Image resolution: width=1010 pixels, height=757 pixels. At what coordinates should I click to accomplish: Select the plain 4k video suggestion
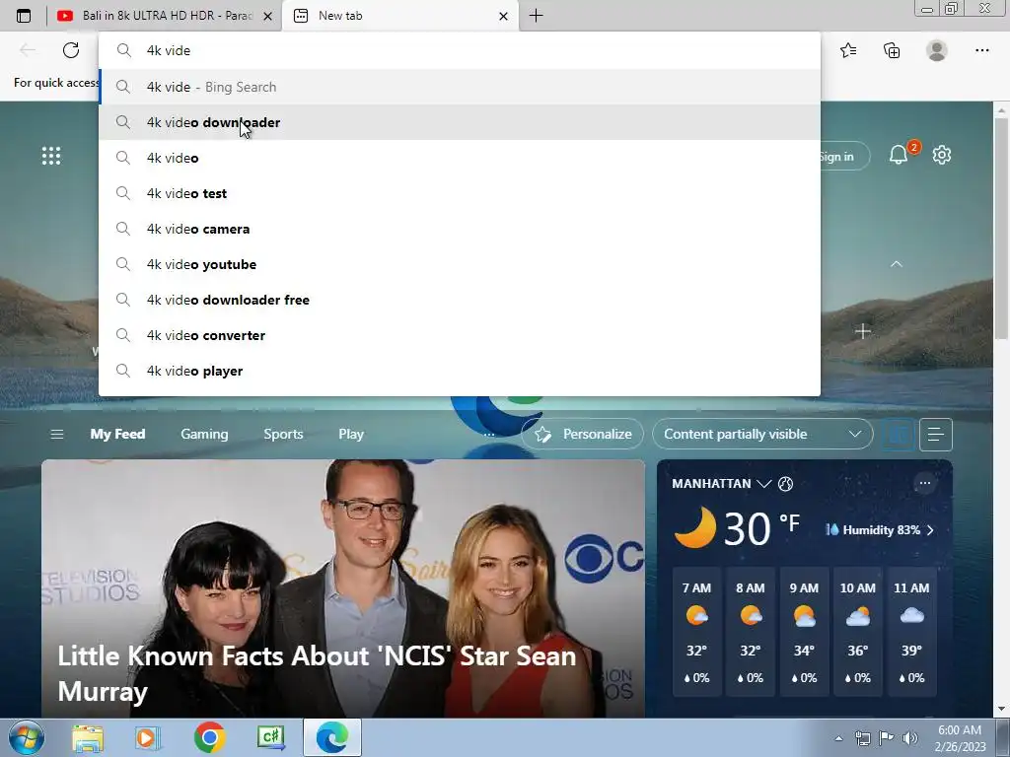(x=460, y=158)
